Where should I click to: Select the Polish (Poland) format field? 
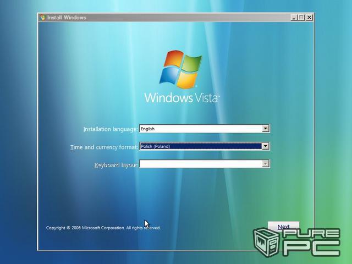click(x=204, y=146)
